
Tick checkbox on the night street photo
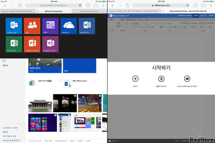[x=100, y=96]
